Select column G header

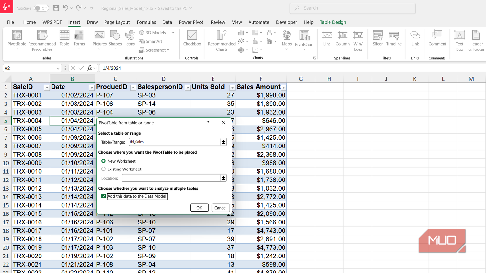point(301,79)
